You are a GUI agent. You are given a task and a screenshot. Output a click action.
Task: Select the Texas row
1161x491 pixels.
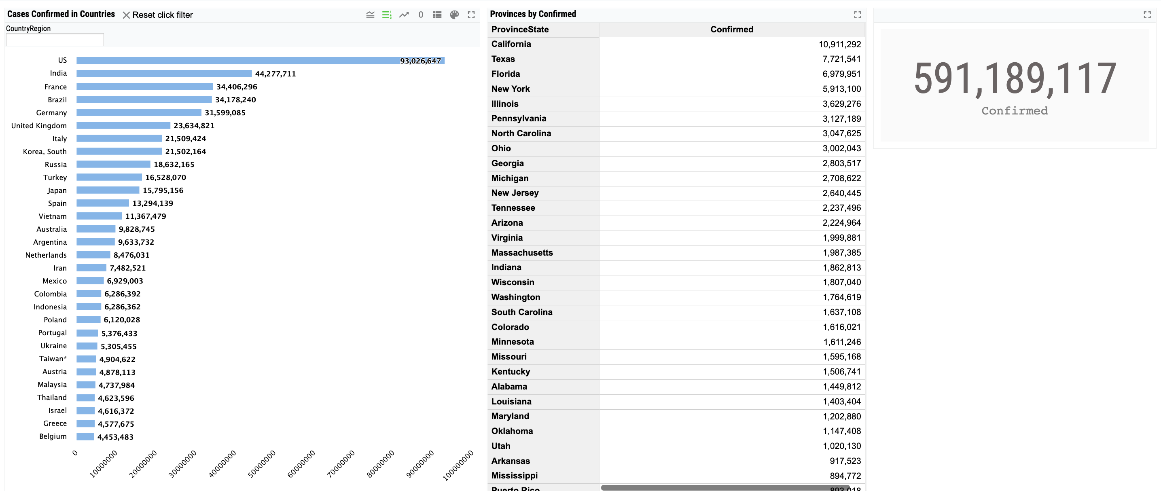click(676, 59)
